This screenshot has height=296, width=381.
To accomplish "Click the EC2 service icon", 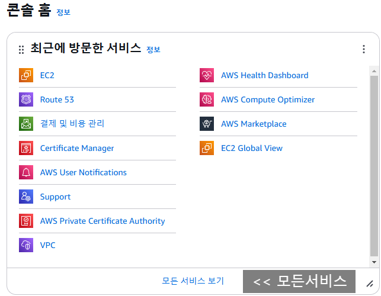I will (x=26, y=75).
